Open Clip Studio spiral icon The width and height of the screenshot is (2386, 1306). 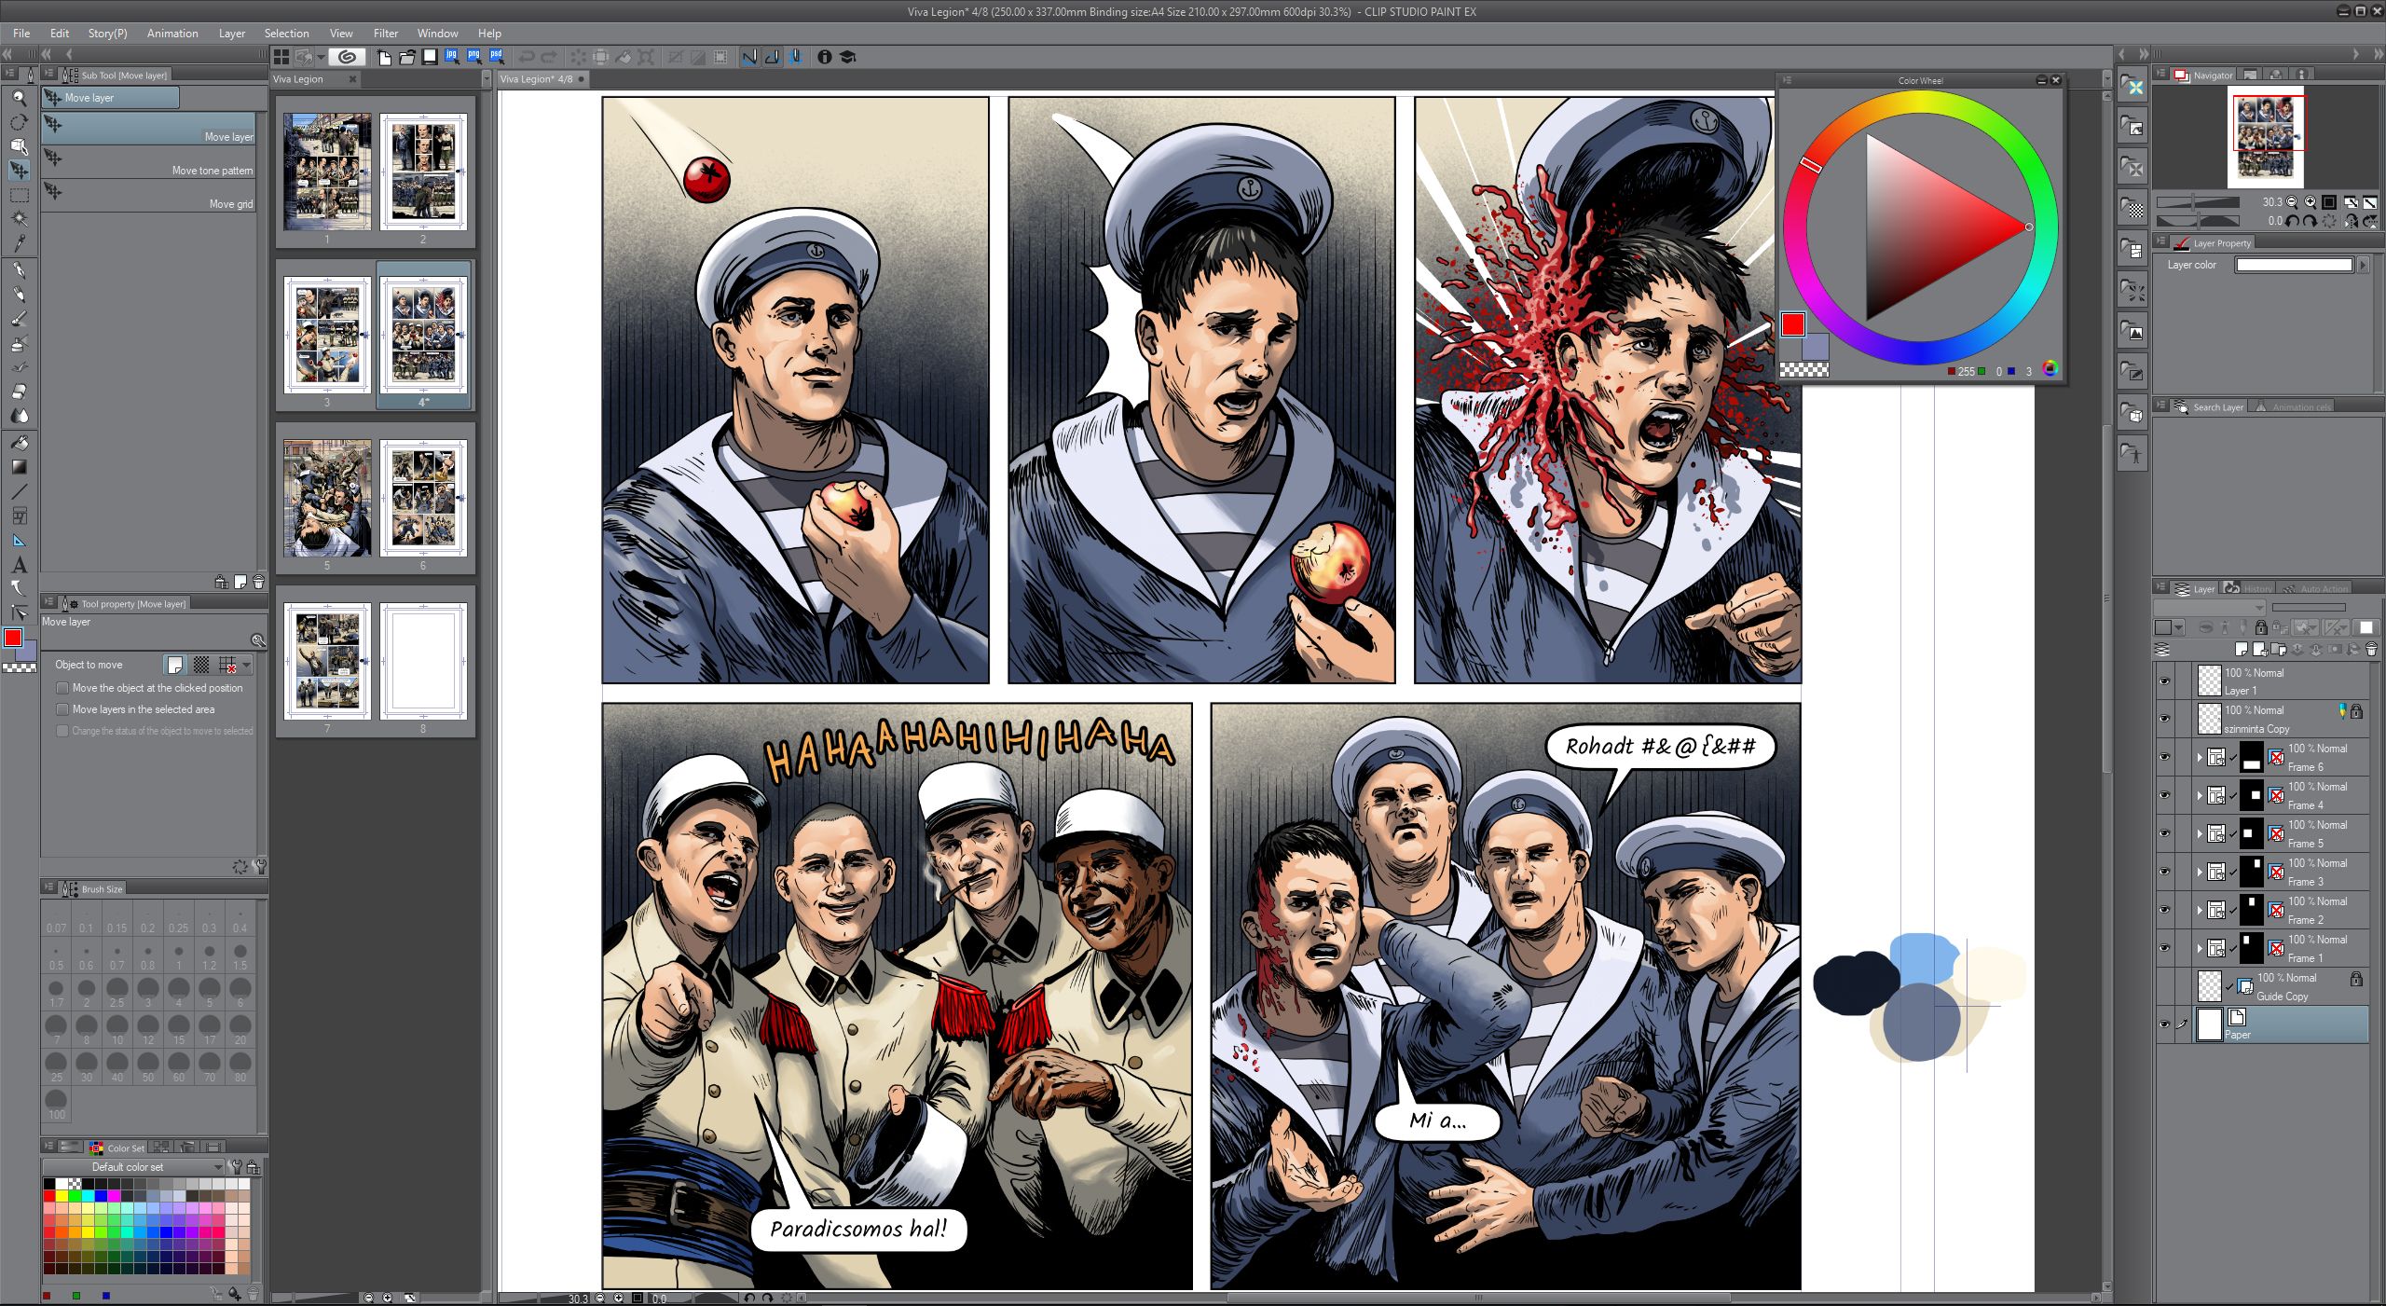click(347, 57)
